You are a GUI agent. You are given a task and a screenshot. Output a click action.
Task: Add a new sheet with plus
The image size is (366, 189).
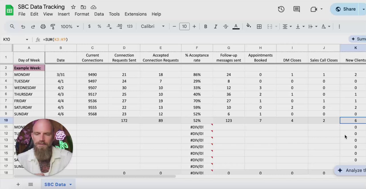[x=18, y=184]
